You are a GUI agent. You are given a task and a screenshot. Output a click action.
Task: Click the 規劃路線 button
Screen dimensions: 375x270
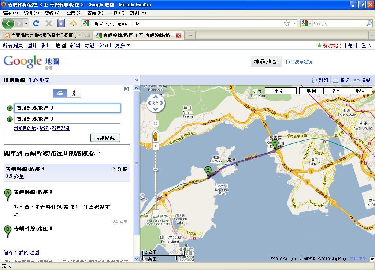tap(105, 138)
